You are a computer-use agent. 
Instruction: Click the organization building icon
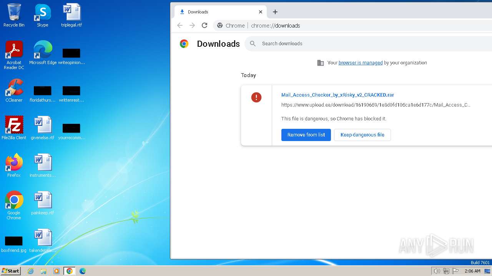[x=320, y=63]
